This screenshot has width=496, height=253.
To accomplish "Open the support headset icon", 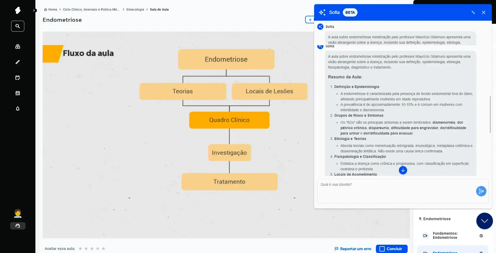I will pos(18,226).
